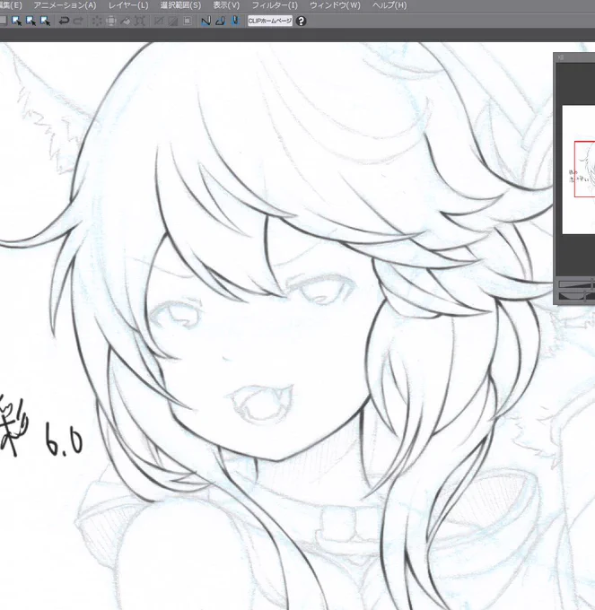The width and height of the screenshot is (595, 610).
Task: Toggle Snap to Special Ruler
Action: [220, 21]
